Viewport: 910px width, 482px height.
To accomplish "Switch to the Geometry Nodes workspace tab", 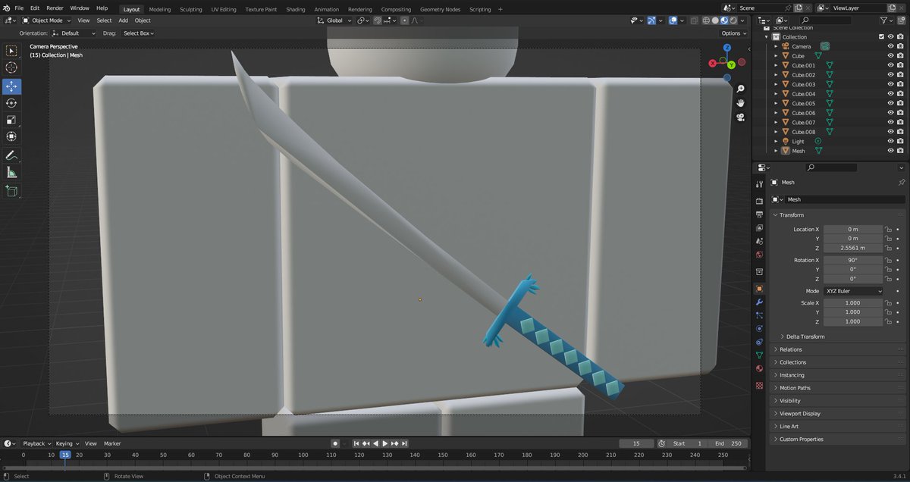I will point(440,9).
